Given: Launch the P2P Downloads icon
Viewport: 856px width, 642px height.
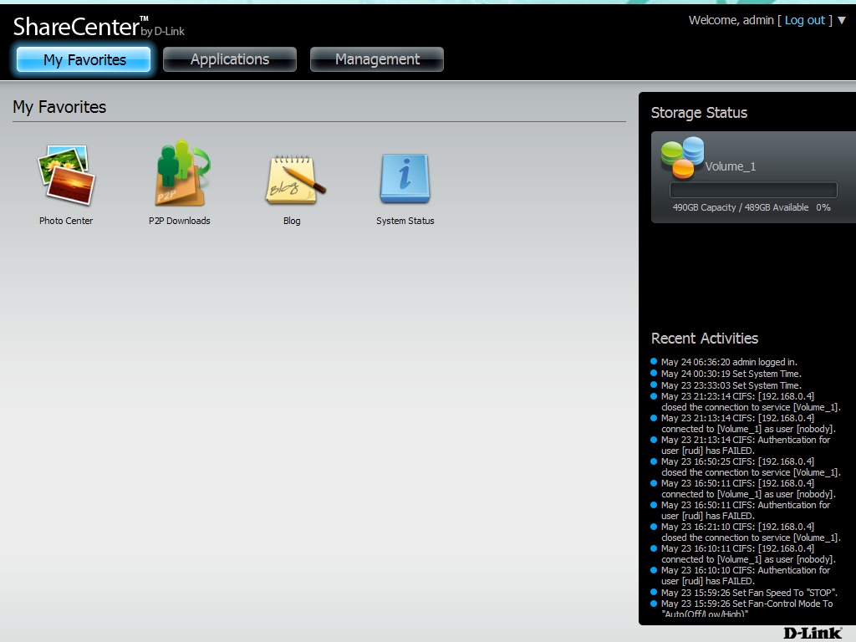Looking at the screenshot, I should coord(181,173).
